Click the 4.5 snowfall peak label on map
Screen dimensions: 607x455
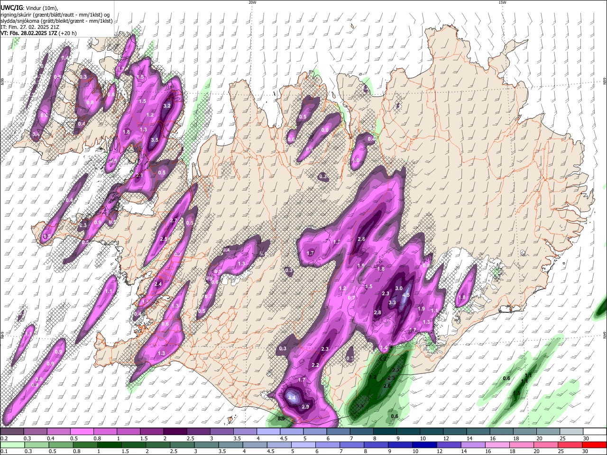(x=406, y=295)
